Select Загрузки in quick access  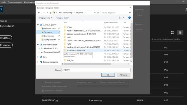[x=48, y=32]
